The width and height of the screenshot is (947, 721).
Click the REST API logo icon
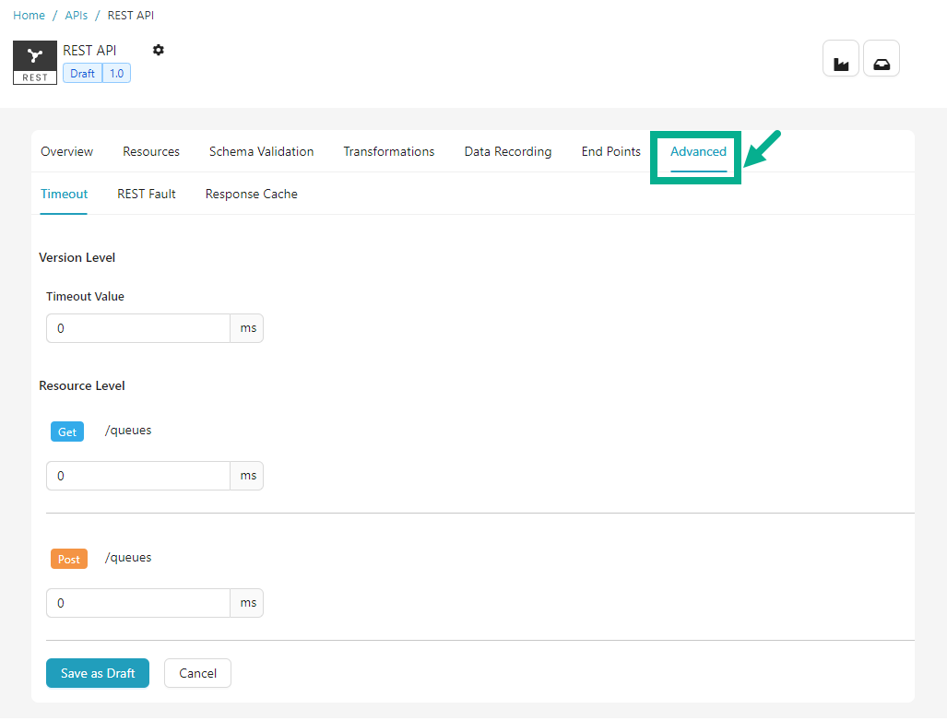point(35,63)
